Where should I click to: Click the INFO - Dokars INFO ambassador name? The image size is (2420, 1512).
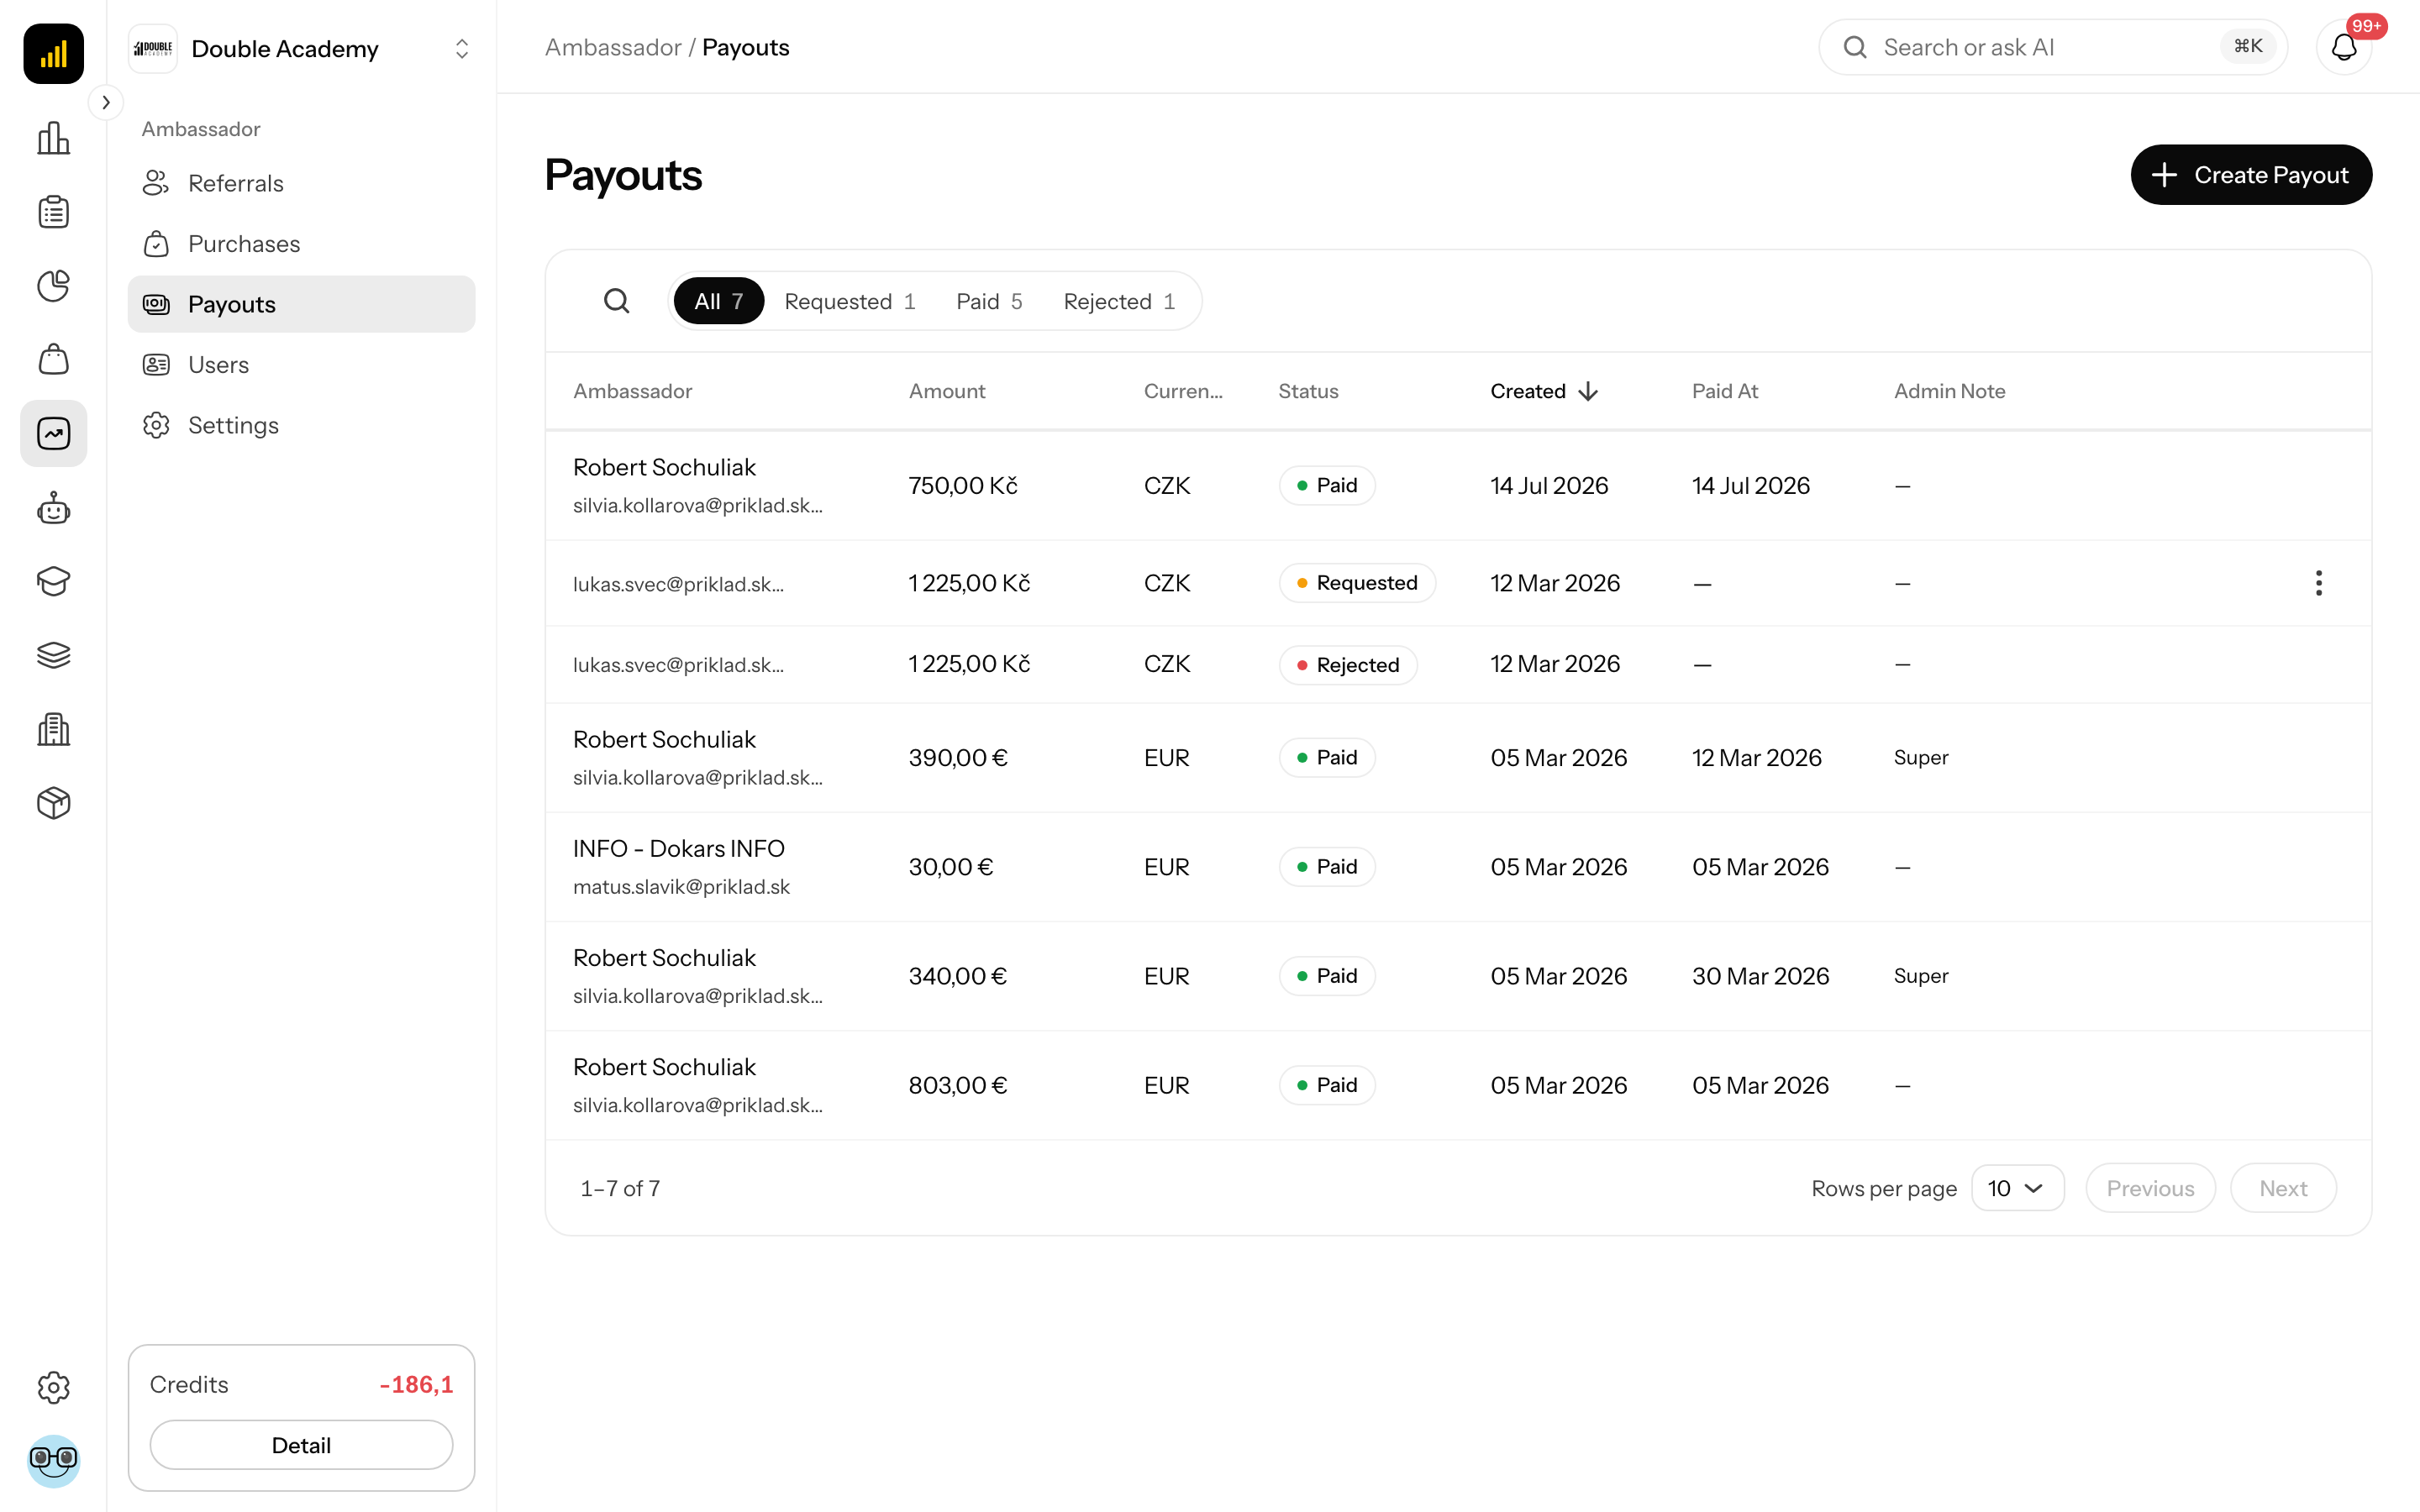point(678,848)
